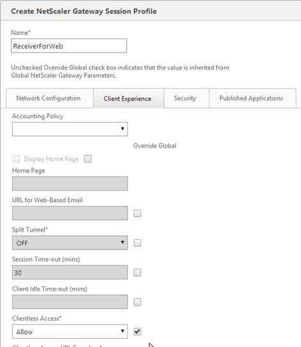
Task: Tick the Display Home Page checkbox
Action: click(16, 159)
